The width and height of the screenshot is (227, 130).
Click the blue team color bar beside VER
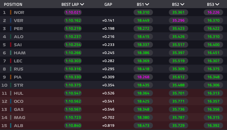pyautogui.click(x=11, y=20)
